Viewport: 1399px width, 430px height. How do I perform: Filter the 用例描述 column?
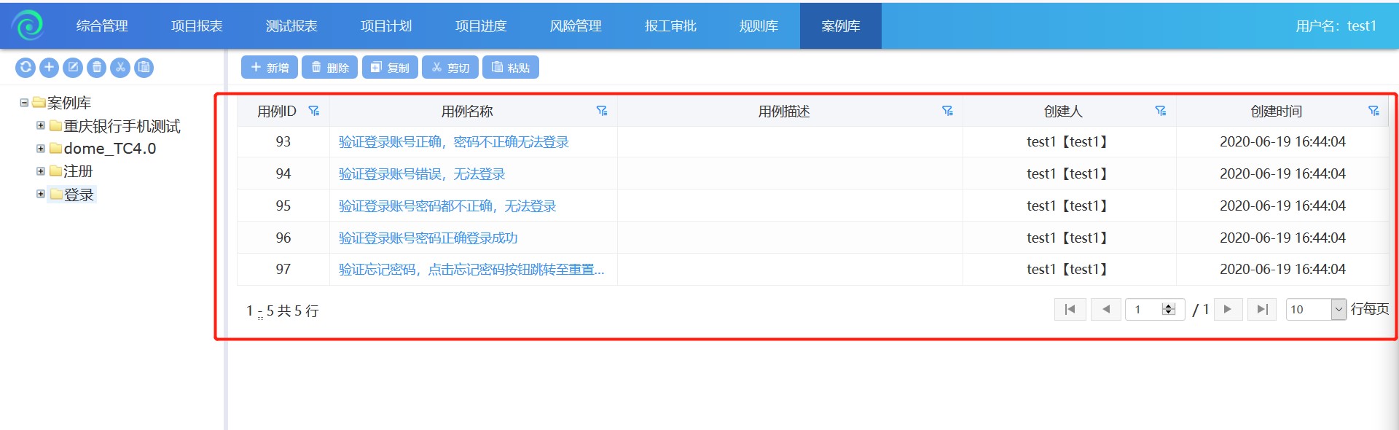click(947, 111)
